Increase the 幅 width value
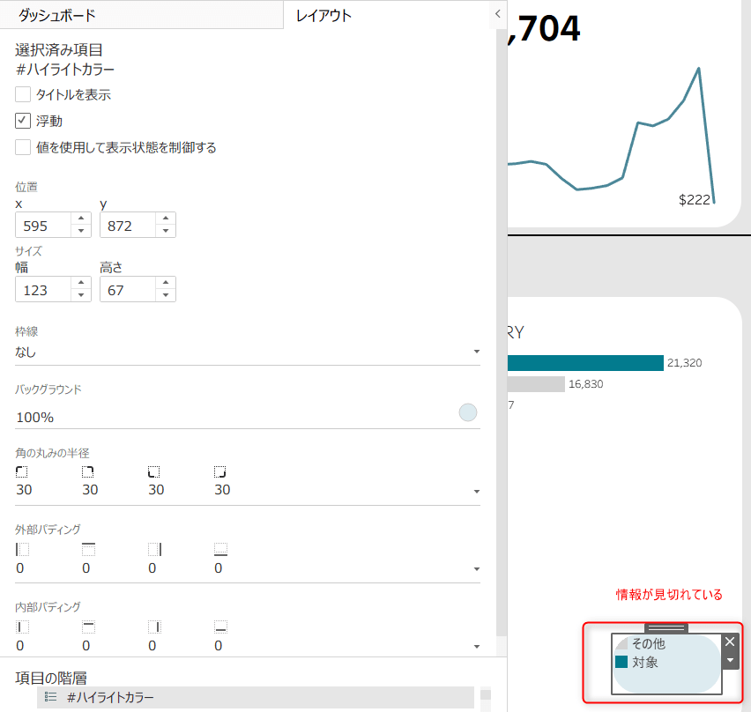This screenshot has height=712, width=751. click(x=81, y=283)
